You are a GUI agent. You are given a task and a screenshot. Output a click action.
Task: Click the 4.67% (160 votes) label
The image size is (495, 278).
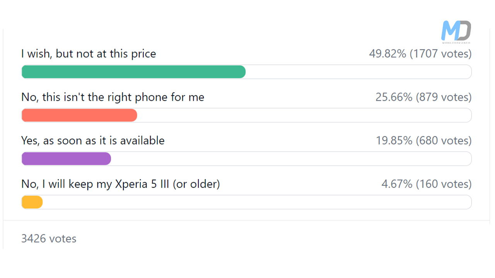point(427,184)
